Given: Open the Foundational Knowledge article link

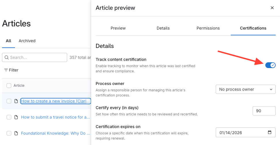Looking at the screenshot, I should click(55, 133).
